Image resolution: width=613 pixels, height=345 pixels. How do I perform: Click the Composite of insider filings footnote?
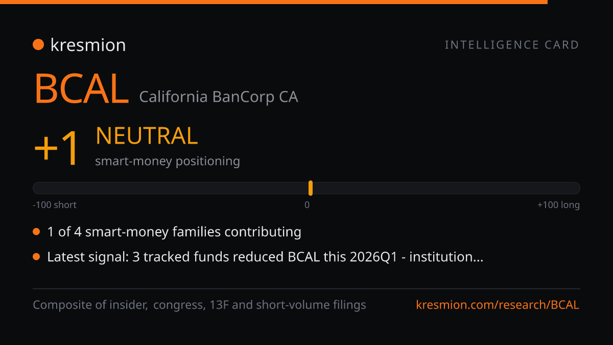[x=199, y=305]
